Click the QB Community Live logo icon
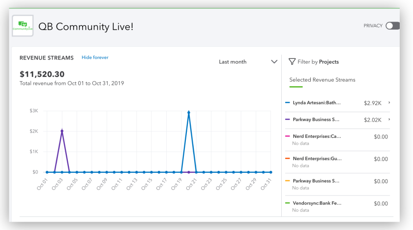The image size is (413, 230). pyautogui.click(x=23, y=26)
